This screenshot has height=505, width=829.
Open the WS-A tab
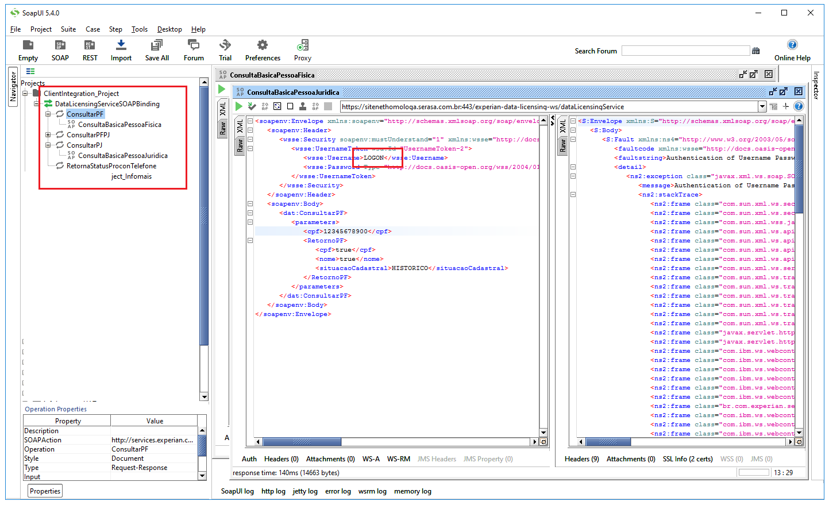(x=371, y=459)
